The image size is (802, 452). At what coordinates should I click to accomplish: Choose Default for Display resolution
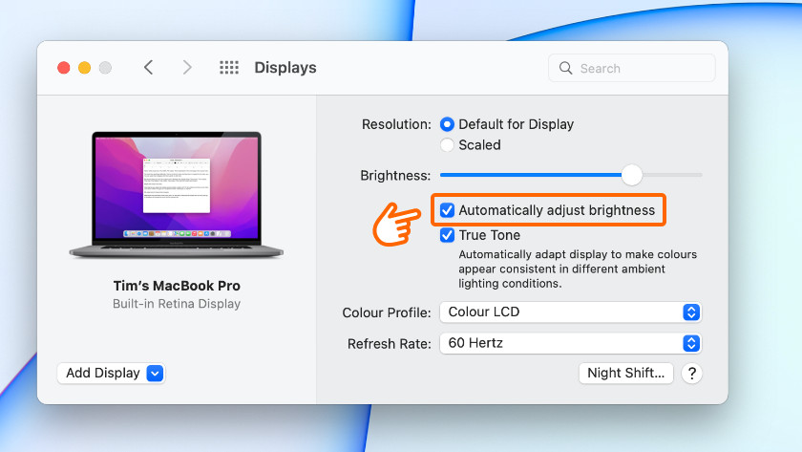point(447,124)
